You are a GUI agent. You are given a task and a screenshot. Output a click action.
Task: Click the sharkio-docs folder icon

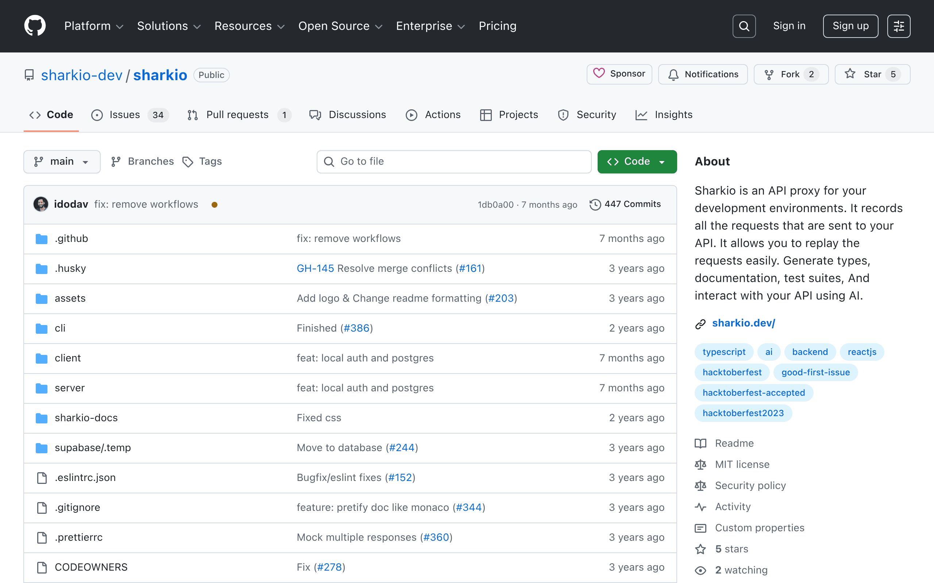coord(41,418)
